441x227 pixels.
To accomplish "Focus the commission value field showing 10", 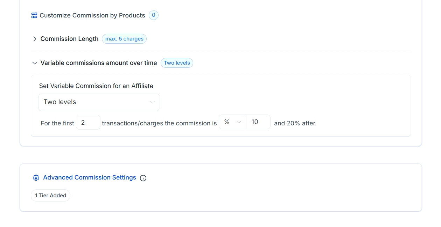I will pyautogui.click(x=258, y=122).
